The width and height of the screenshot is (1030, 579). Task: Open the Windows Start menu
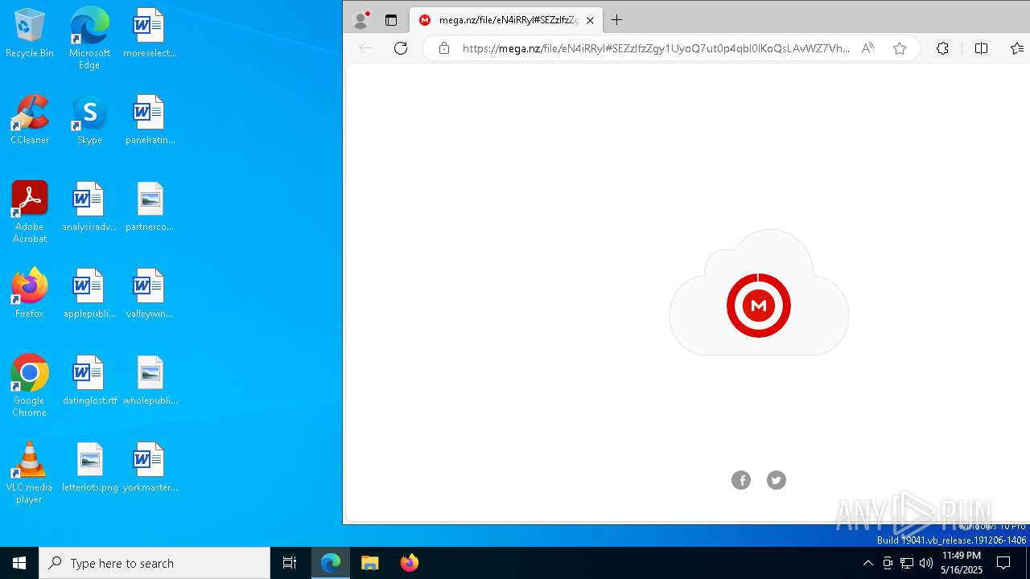(19, 563)
